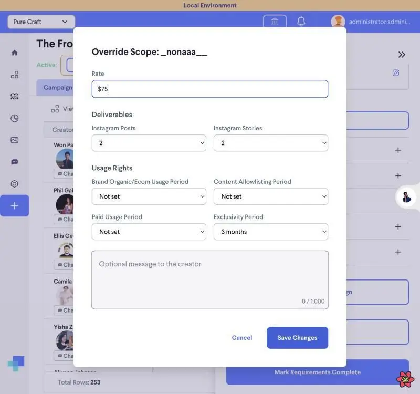The width and height of the screenshot is (420, 394).
Task: Open the Home icon in sidebar
Action: (15, 53)
